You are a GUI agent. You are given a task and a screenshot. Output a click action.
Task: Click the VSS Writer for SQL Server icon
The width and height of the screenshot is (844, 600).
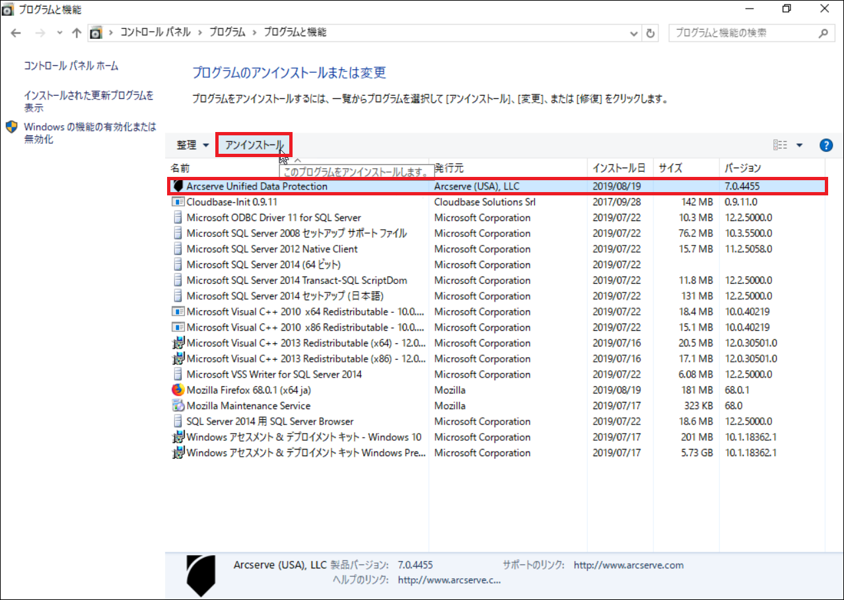(x=178, y=374)
